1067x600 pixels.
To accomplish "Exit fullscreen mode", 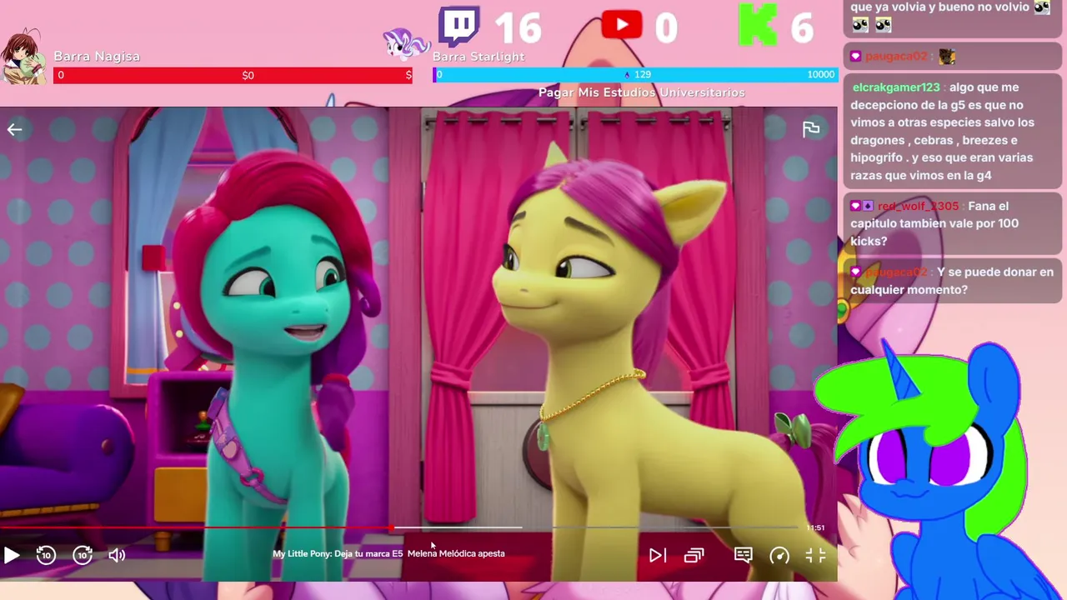I will click(x=816, y=555).
